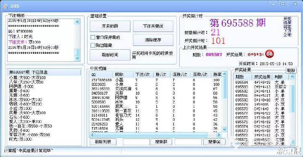303x157 pixels.
Task: Sort the table by 胜率 column header
Action: [216, 74]
